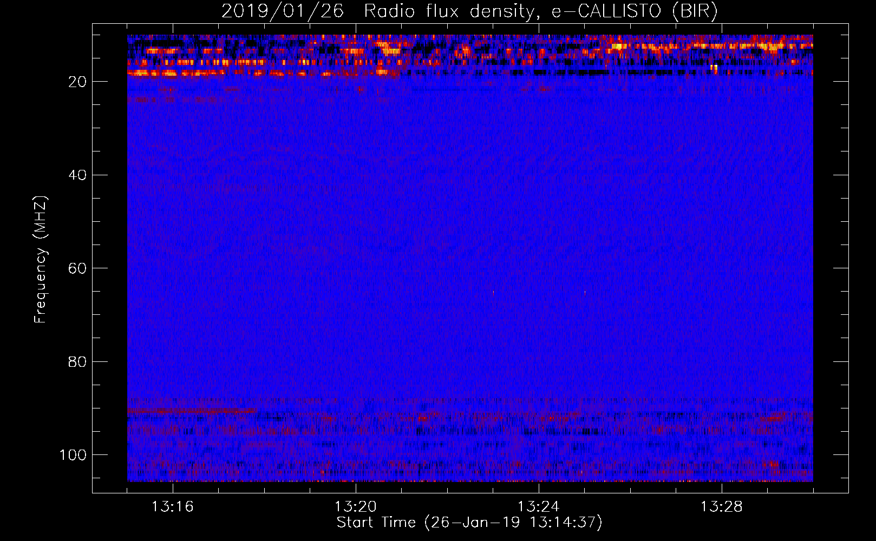Viewport: 876px width, 541px height.
Task: Click the '13:28' time tick label
Action: pos(722,507)
